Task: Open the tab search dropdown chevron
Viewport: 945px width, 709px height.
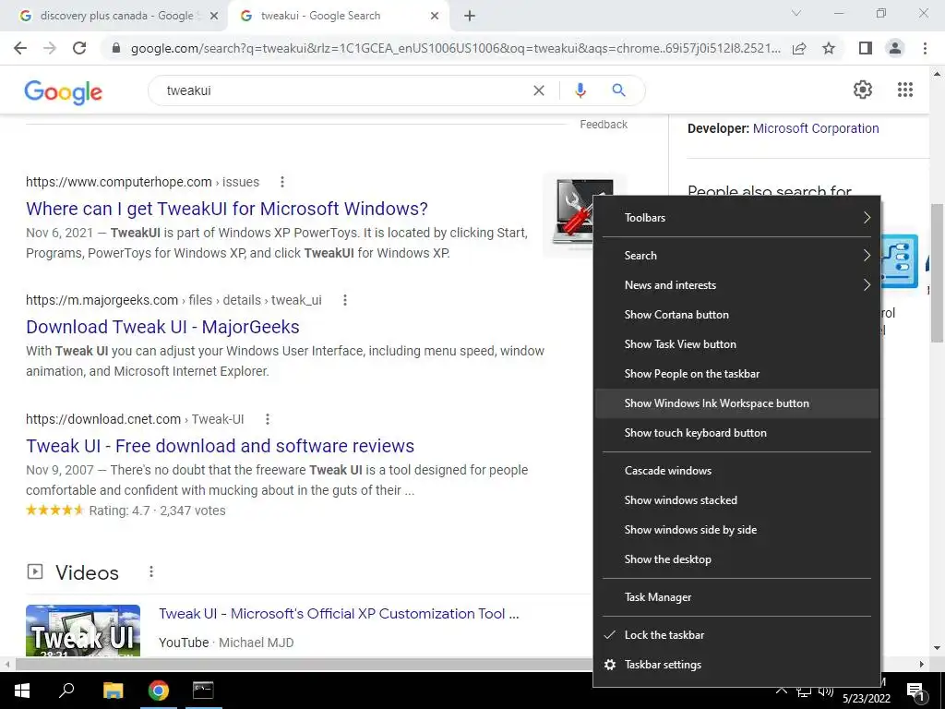Action: coord(795,13)
